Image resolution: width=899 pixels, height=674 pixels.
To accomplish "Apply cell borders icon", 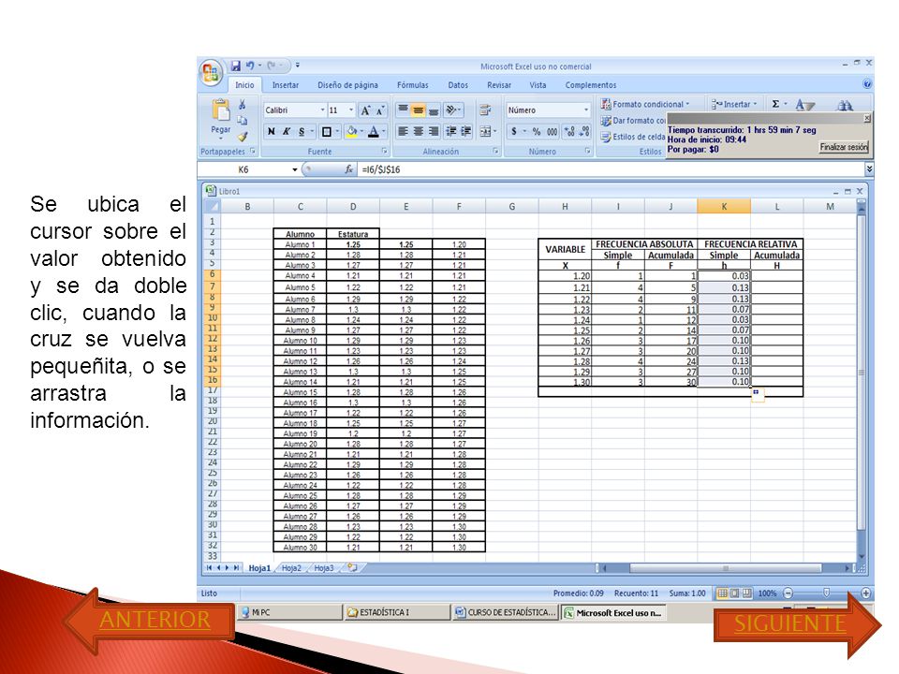I will tap(326, 132).
